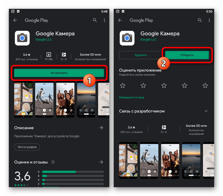Tap Напишите отзыв link

131,97
